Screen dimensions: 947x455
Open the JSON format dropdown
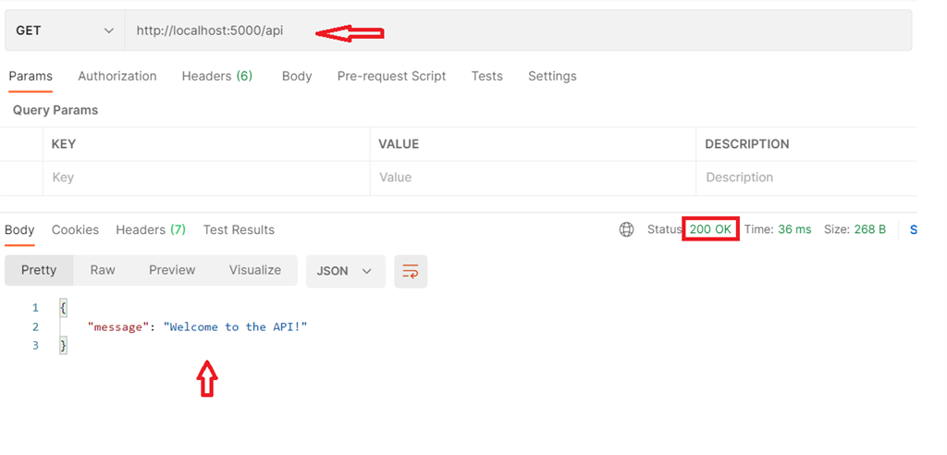[346, 271]
